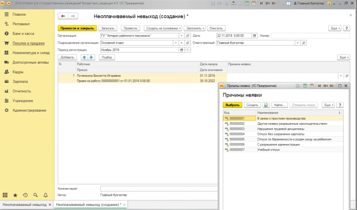This screenshot has width=357, height=210.
Task: Move row down with the blue arrow
Action: pos(91,57)
